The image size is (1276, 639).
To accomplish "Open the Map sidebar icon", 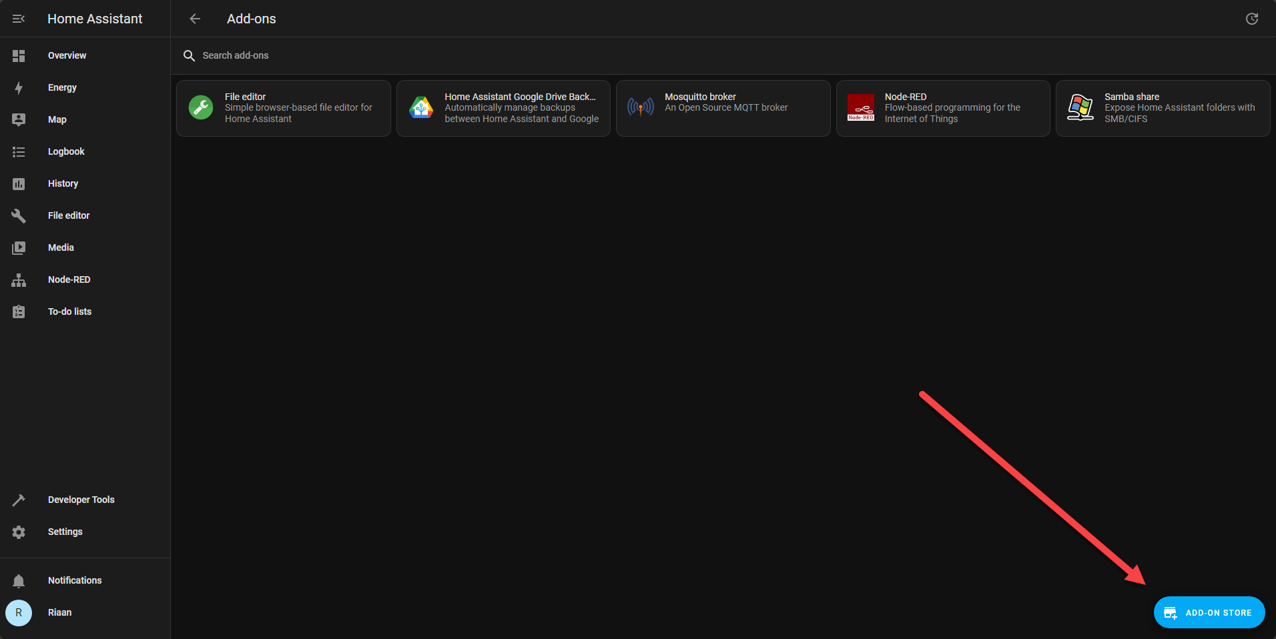I will point(19,120).
